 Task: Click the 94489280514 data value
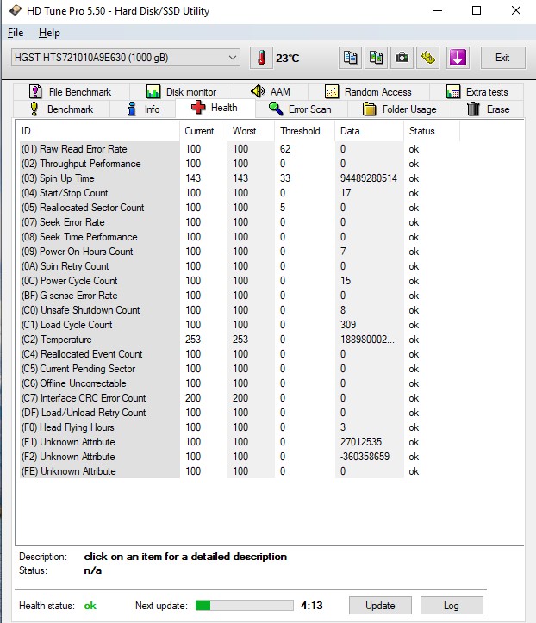pyautogui.click(x=369, y=178)
